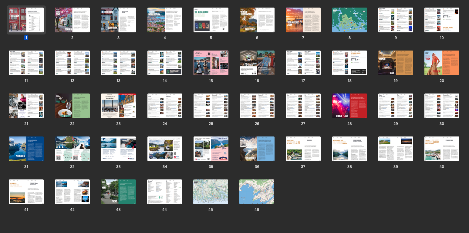Open page 6 'A More Sustainable' thumbnail

pyautogui.click(x=257, y=20)
